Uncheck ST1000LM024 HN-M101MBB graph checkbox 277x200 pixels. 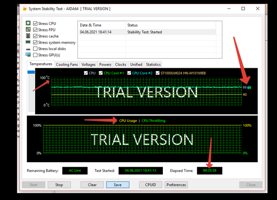[158, 73]
